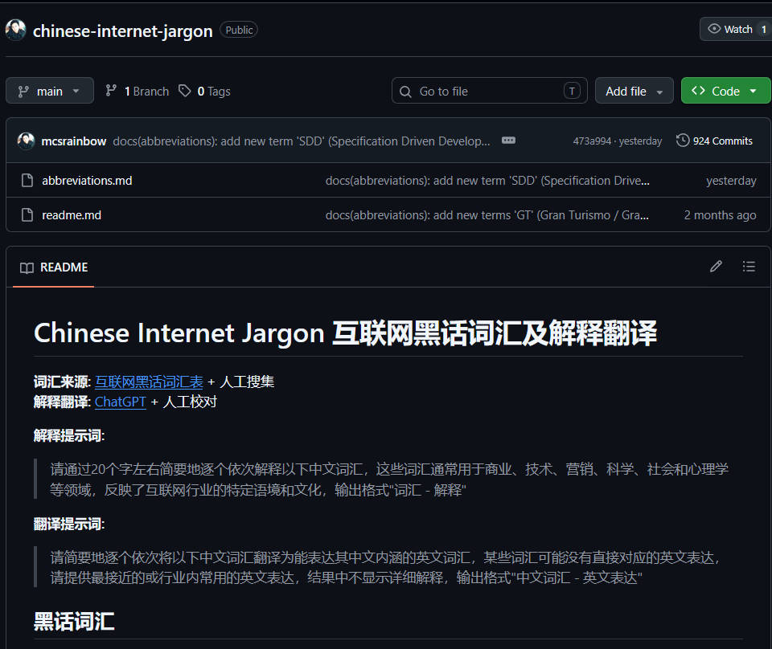Click the Watch button
This screenshot has height=649, width=772.
pos(736,29)
